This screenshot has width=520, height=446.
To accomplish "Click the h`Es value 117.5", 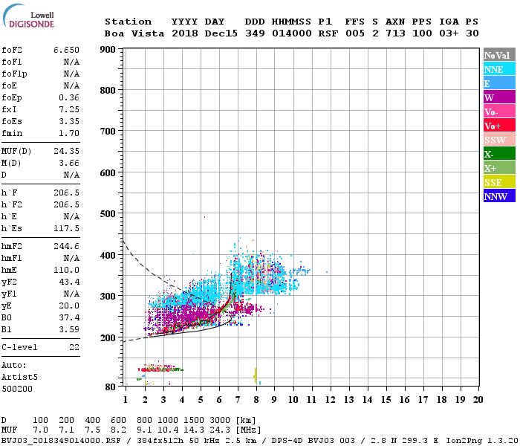I will coord(66,228).
